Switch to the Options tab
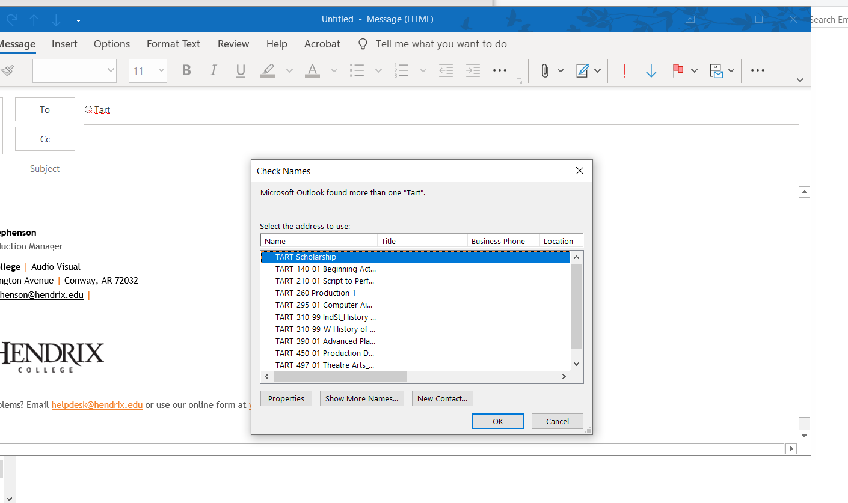The image size is (848, 503). (x=112, y=44)
